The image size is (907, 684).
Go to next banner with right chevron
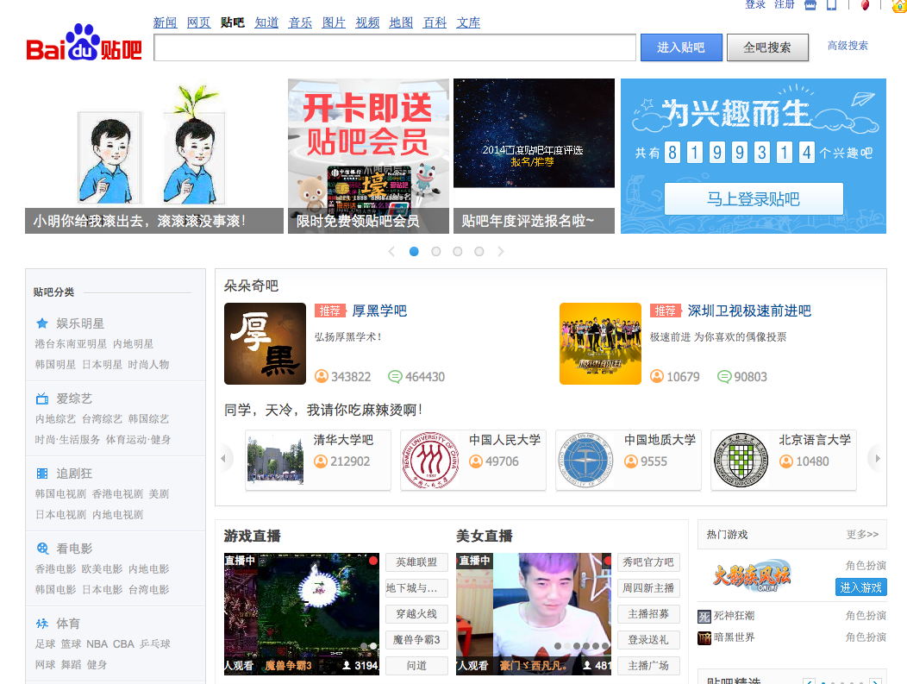[501, 252]
